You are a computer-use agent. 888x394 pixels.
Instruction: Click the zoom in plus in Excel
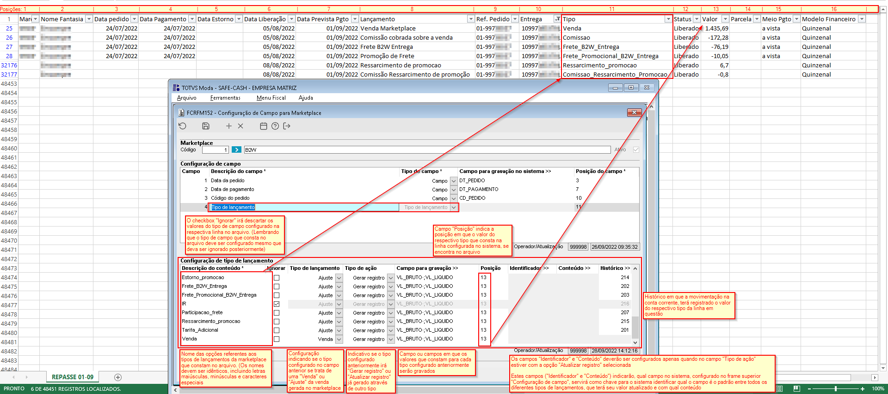(863, 389)
